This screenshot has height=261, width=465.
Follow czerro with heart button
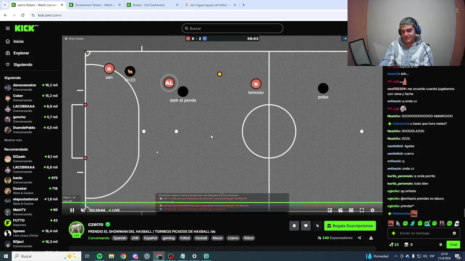(x=306, y=226)
